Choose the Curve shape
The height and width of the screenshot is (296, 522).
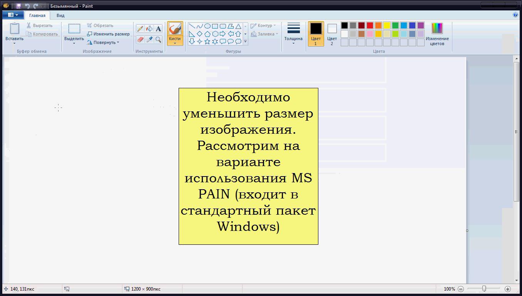coord(199,26)
